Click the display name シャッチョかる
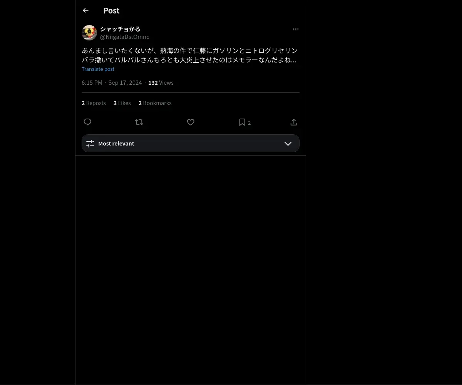 (x=120, y=29)
